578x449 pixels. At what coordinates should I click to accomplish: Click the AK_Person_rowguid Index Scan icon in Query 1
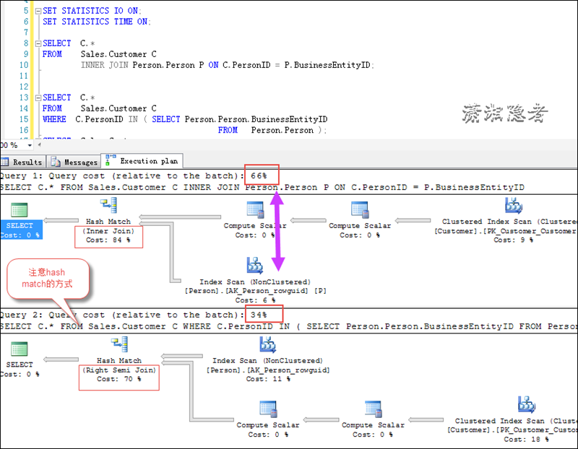click(254, 265)
